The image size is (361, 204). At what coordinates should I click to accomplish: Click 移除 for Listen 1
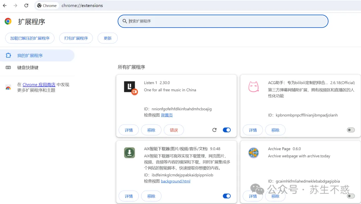click(151, 130)
